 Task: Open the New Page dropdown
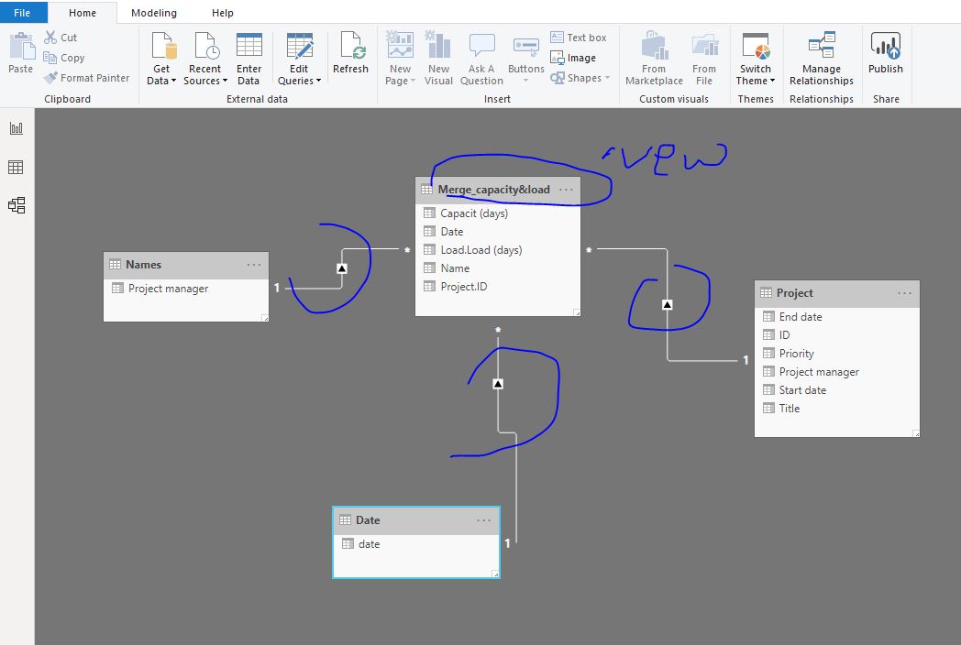400,59
